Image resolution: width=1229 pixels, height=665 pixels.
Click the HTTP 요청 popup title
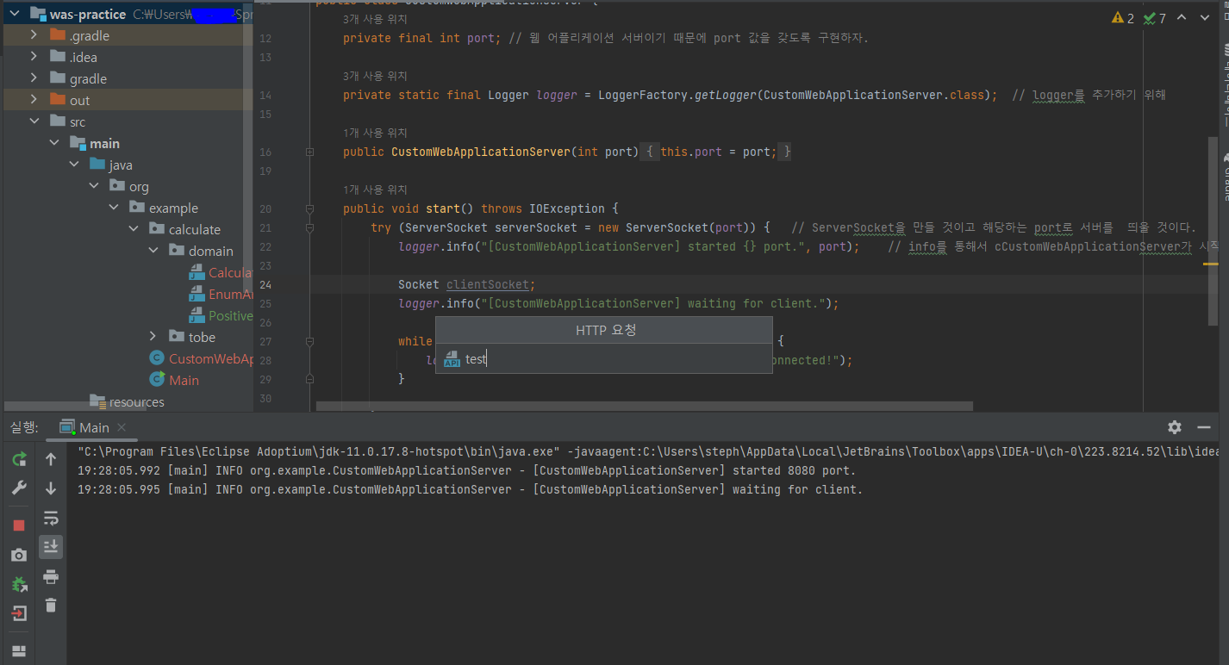point(605,330)
